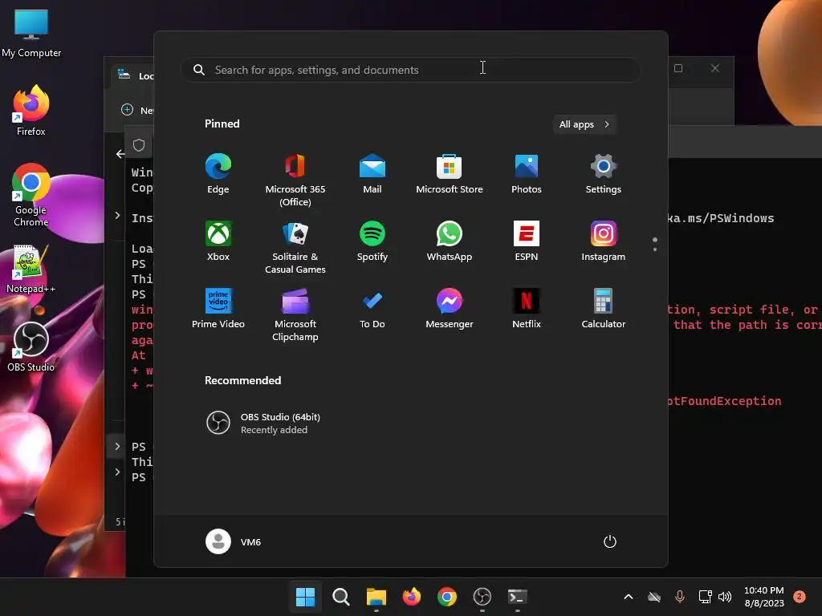
Task: Launch Microsoft 365 (Office) app
Action: 295,180
